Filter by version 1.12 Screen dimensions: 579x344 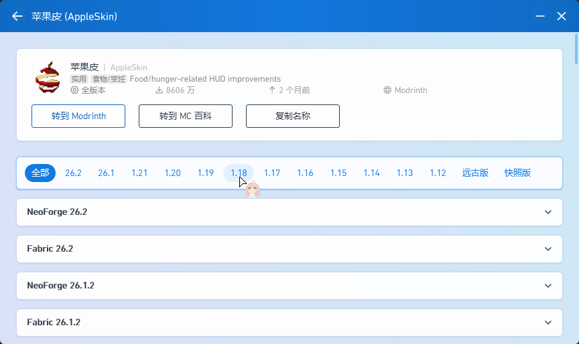click(438, 173)
